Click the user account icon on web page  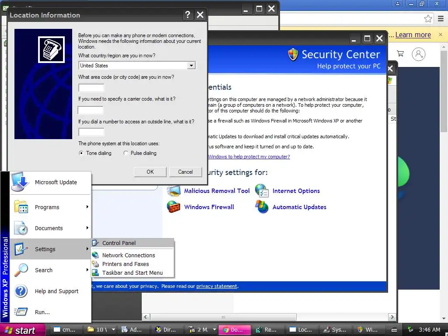[x=419, y=54]
